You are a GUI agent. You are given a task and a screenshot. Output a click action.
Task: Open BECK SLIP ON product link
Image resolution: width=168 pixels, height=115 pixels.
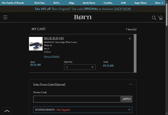pos(54,38)
